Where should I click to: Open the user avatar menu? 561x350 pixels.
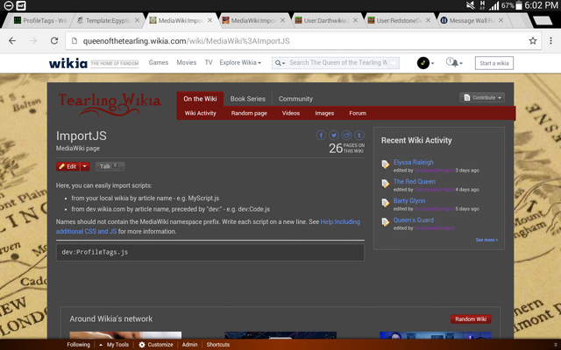click(425, 63)
